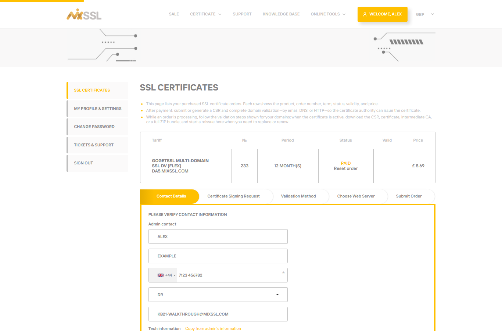Click the SSL CERTIFICATES page heading
Screen dimensions: 502x331
tap(179, 88)
